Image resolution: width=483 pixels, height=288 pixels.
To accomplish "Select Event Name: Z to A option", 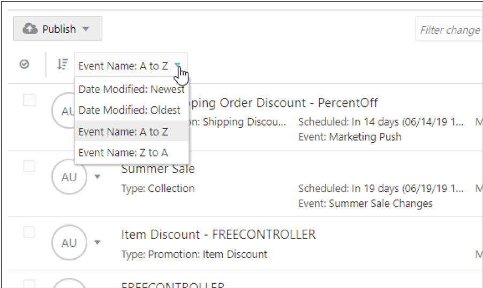I will tap(123, 152).
